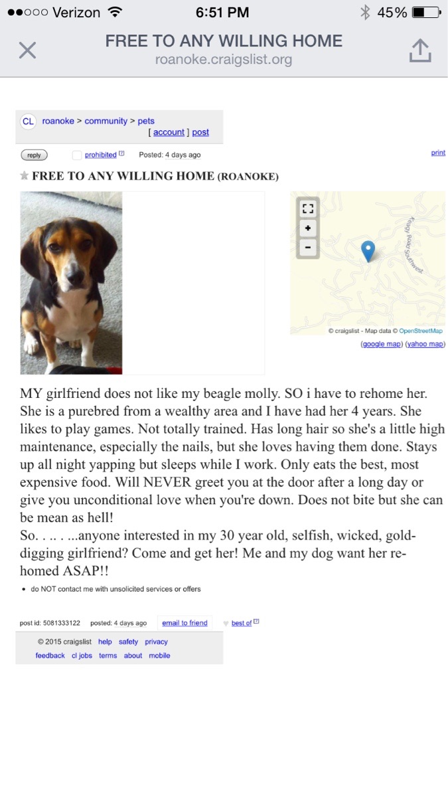Close the page using the X icon
This screenshot has height=797, width=448.
click(27, 50)
